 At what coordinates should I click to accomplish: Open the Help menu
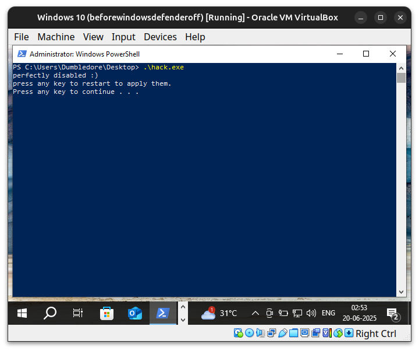pos(195,37)
